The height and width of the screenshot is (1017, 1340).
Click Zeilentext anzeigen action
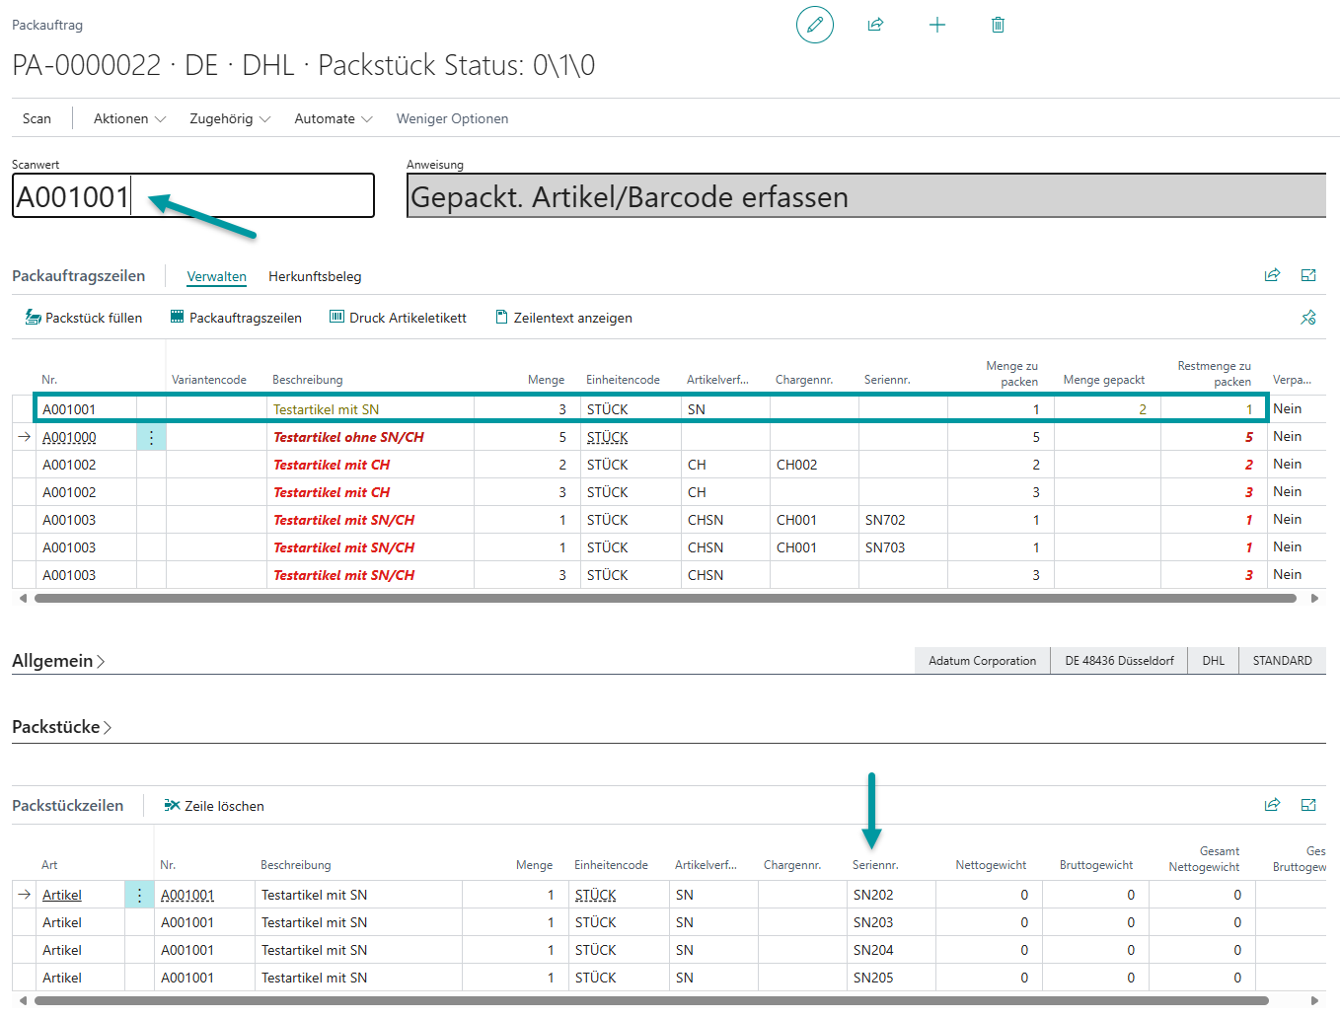point(563,318)
